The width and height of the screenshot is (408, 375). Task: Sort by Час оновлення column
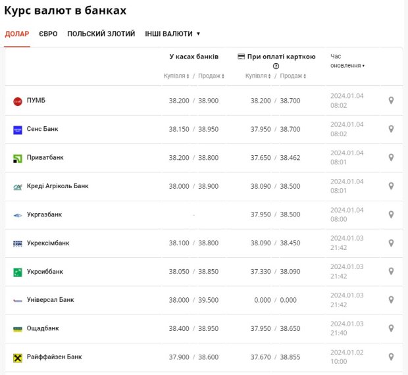coord(347,61)
